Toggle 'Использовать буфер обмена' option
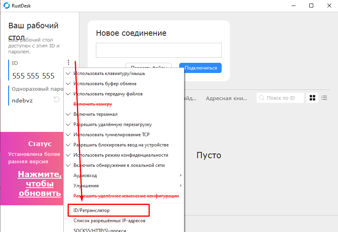Viewport: 338px width, 232px height. click(124, 84)
